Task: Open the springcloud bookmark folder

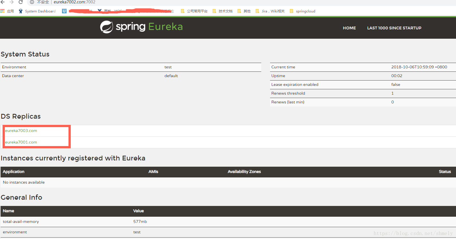Action: coord(303,11)
